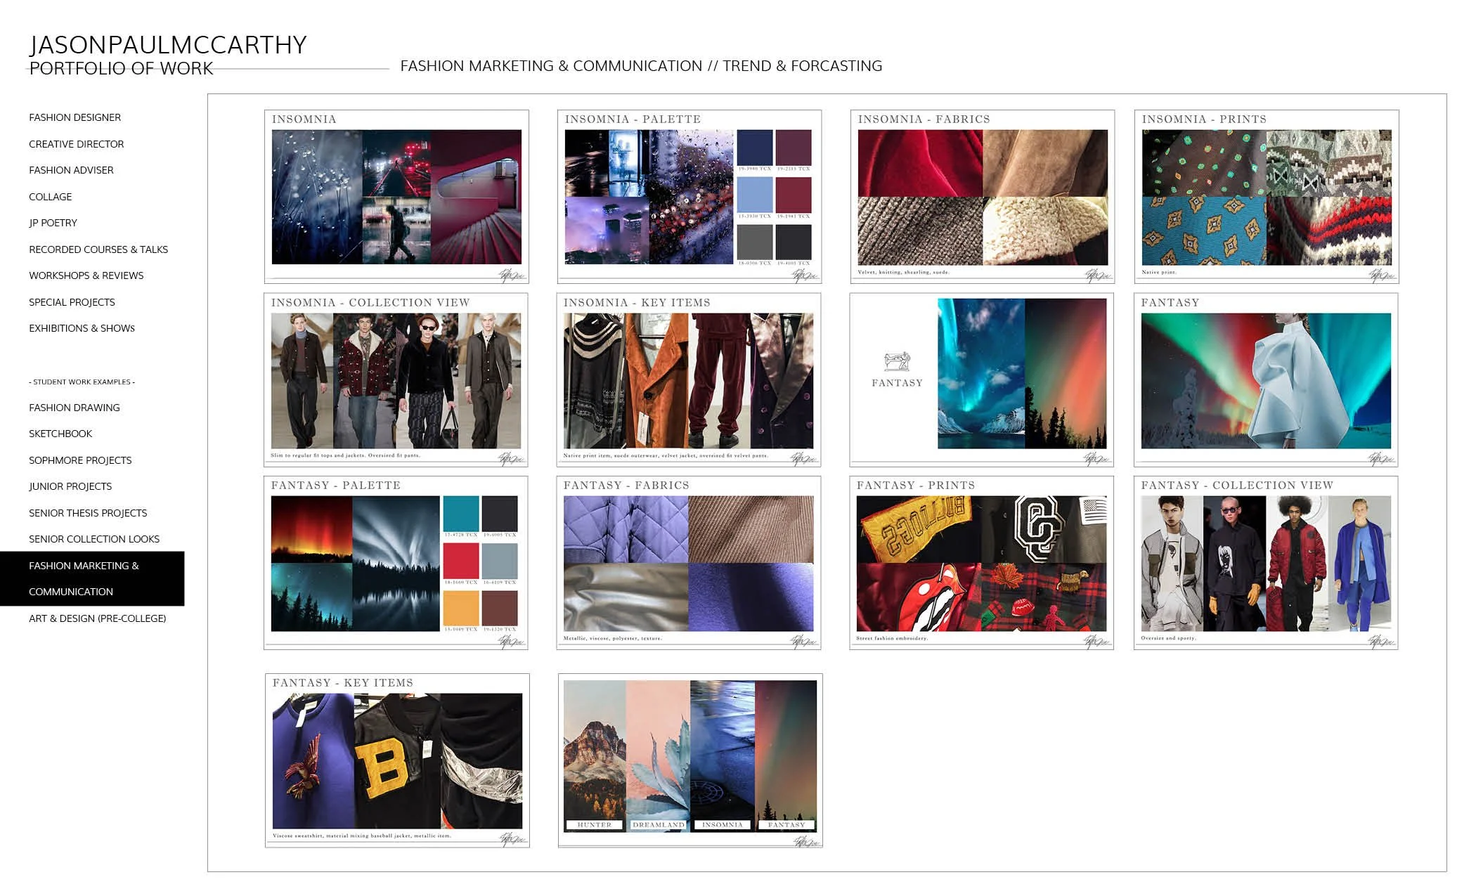Click 'Oversize and sporty.' caption
1476x896 pixels.
click(x=1169, y=638)
